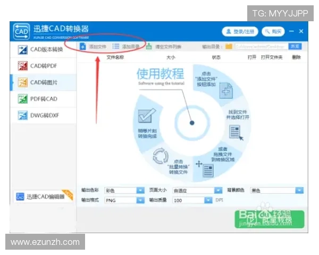The image size is (319, 255).
Task: Expand the 输出色彩 dropdown arrow
Action: (140, 190)
